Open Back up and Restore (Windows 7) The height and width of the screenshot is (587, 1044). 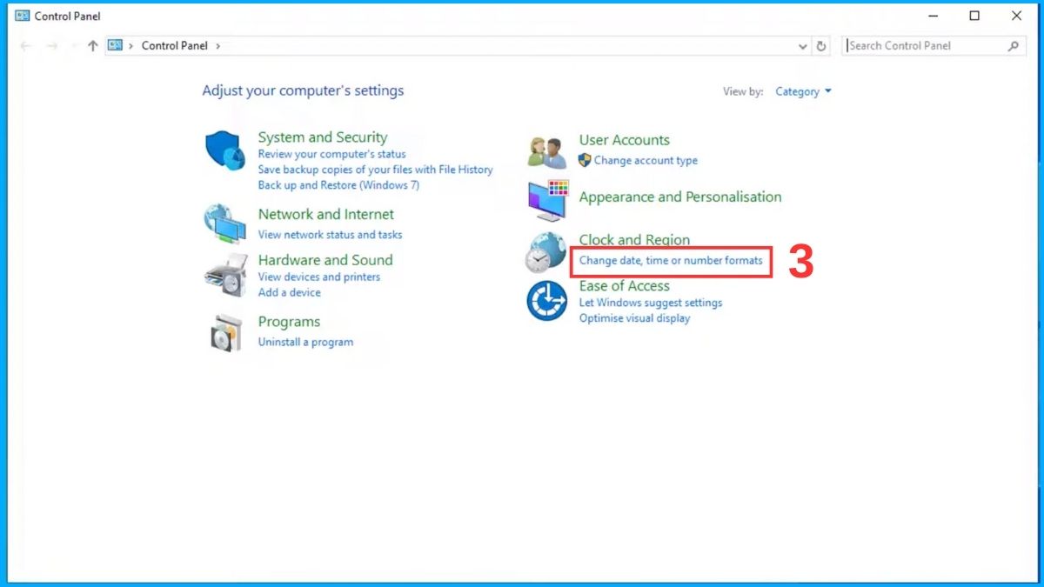pos(339,185)
